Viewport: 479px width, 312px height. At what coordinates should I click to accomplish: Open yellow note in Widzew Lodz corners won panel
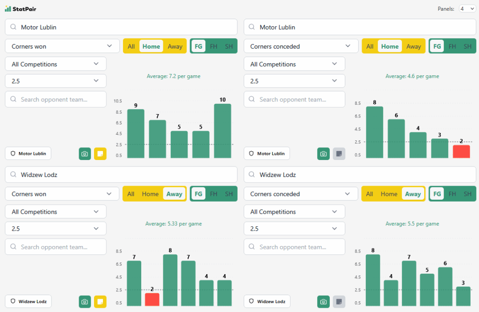coord(100,302)
